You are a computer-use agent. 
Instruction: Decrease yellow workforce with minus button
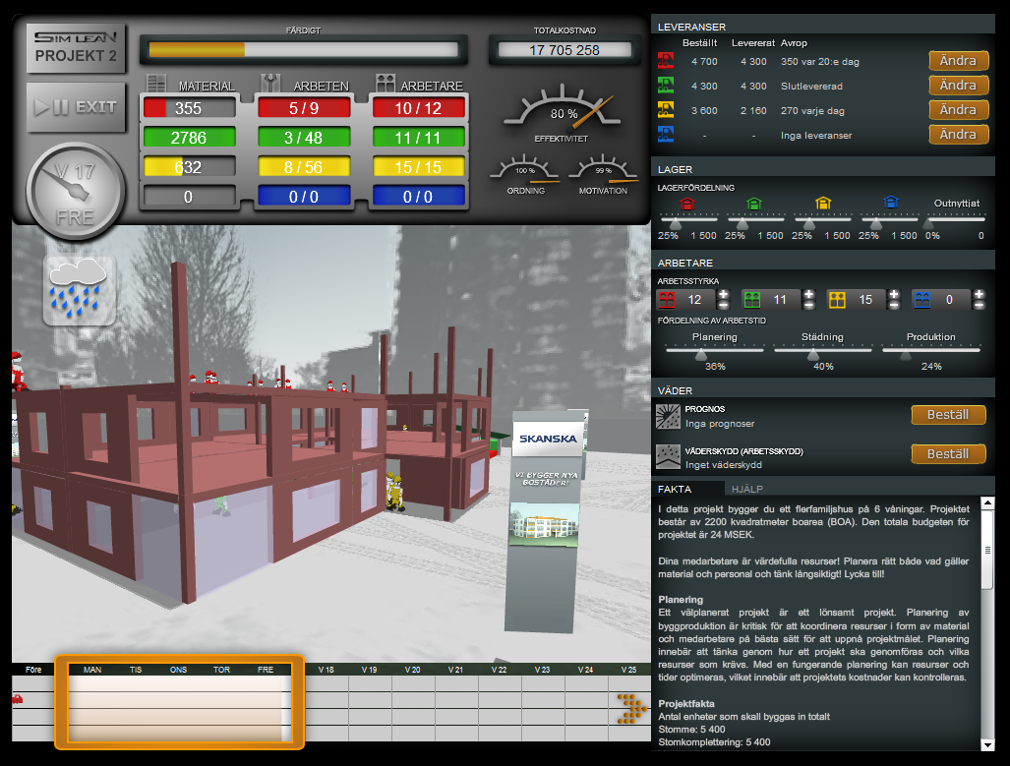[x=893, y=305]
